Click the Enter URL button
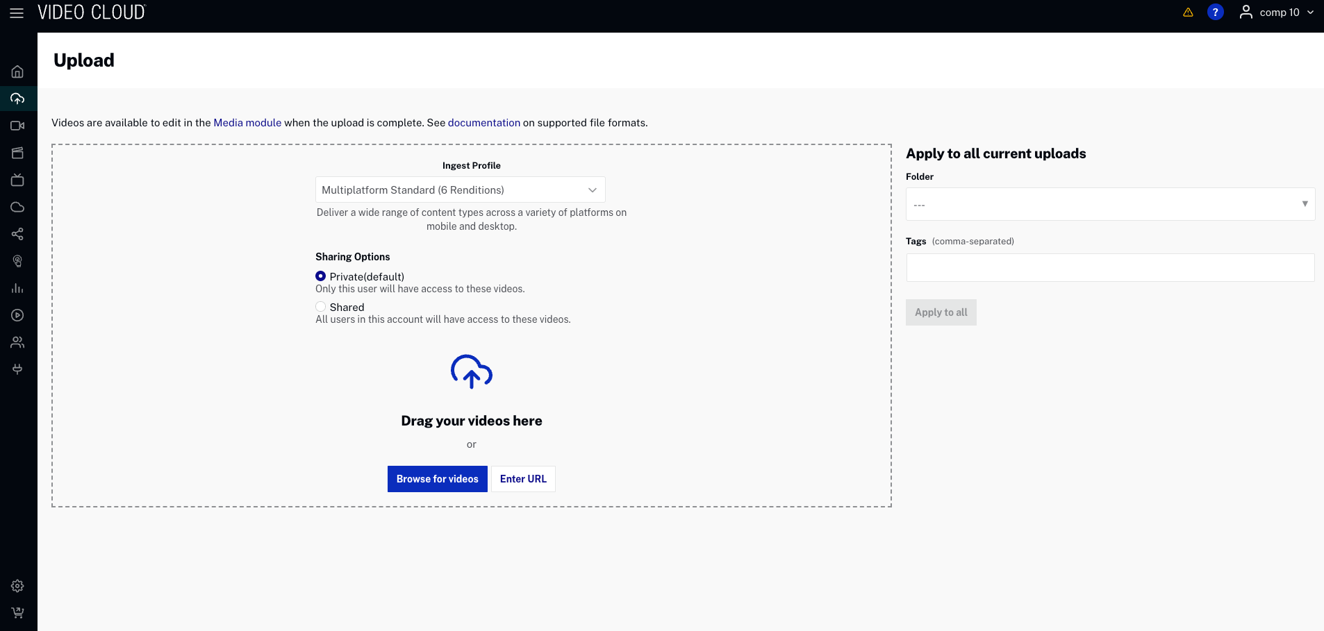1324x631 pixels. click(x=523, y=479)
